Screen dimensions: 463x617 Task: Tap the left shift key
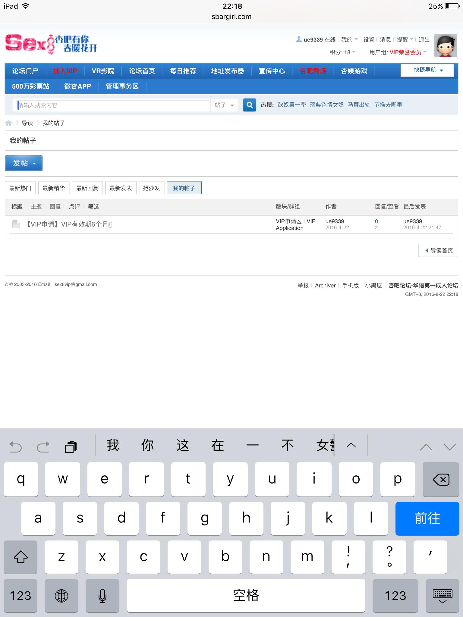coord(20,557)
